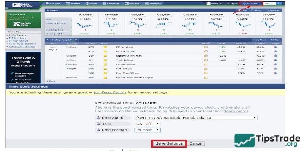Open detail folder for Rightmove HPI m/m
This screenshot has height=151, width=302.
coord(206,55)
